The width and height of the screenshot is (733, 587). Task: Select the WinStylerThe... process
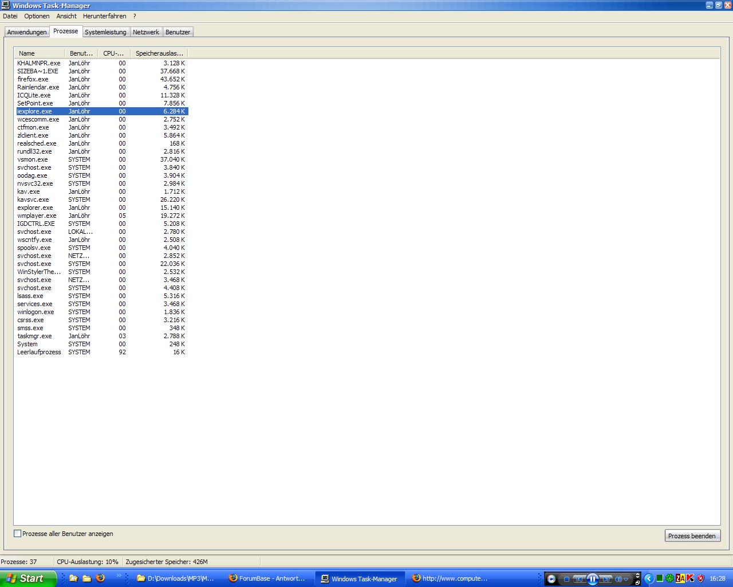[102, 272]
